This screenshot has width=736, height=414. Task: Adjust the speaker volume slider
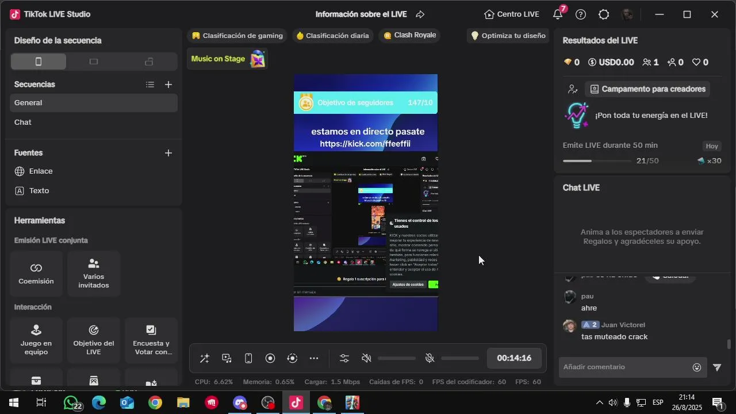click(x=397, y=358)
